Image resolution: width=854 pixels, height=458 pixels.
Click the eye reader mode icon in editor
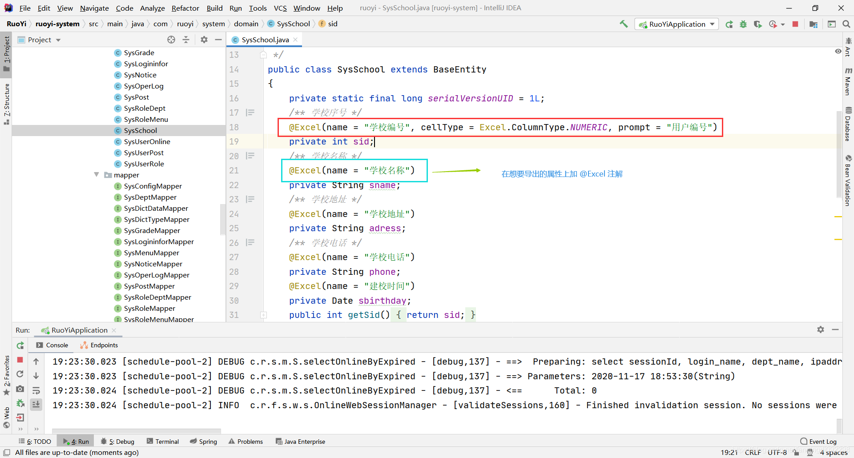[x=838, y=52]
